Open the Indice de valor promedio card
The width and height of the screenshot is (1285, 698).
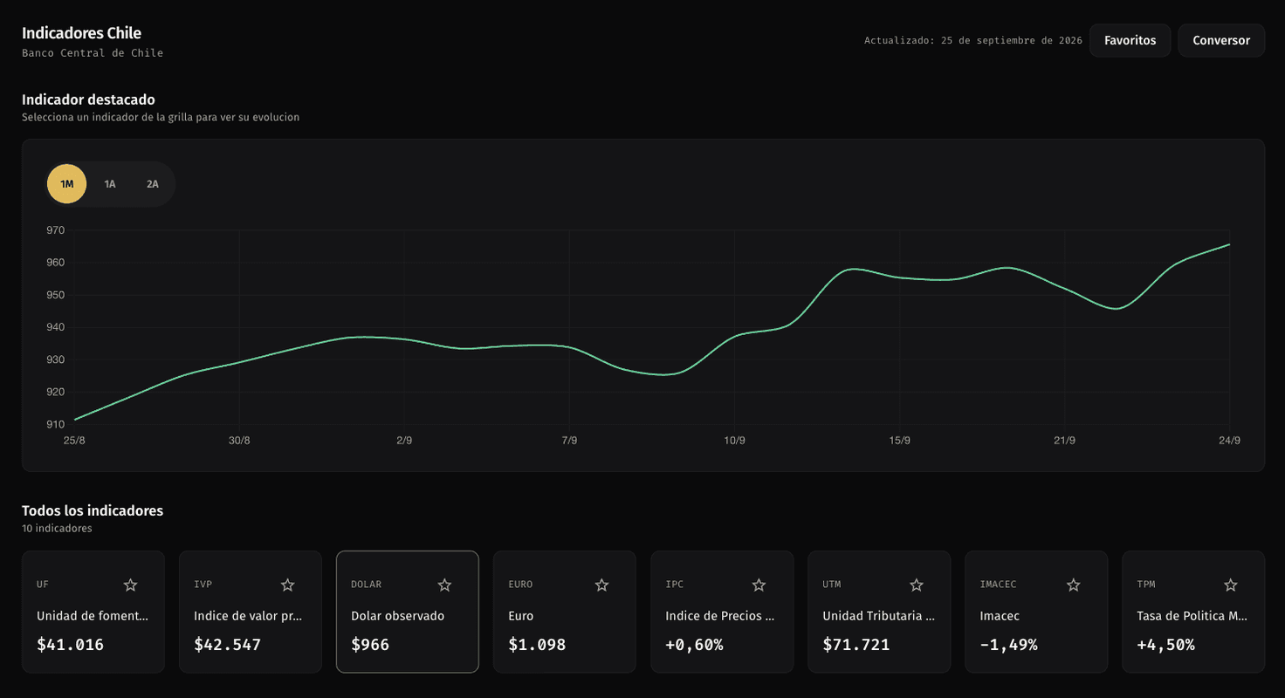(x=251, y=612)
